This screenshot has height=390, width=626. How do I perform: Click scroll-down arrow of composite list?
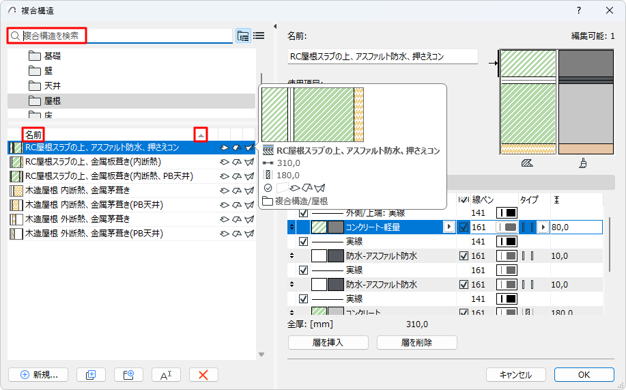261,354
